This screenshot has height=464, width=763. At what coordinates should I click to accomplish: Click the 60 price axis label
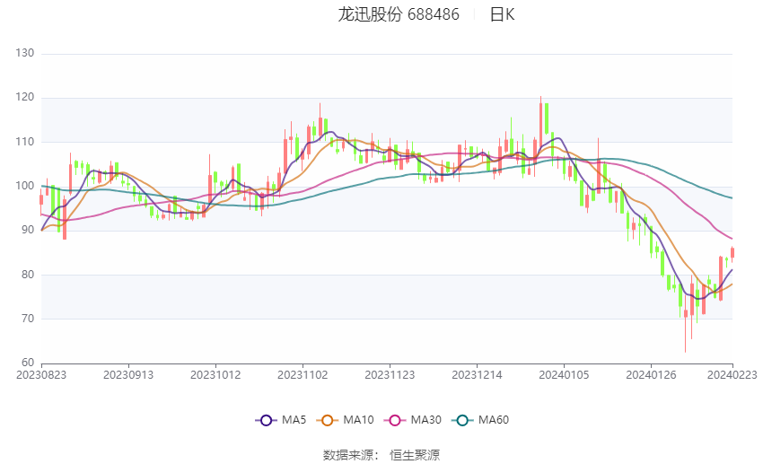[28, 363]
